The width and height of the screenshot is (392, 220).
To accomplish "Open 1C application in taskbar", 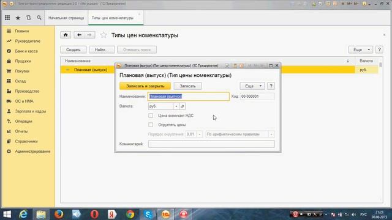I will tap(165, 215).
